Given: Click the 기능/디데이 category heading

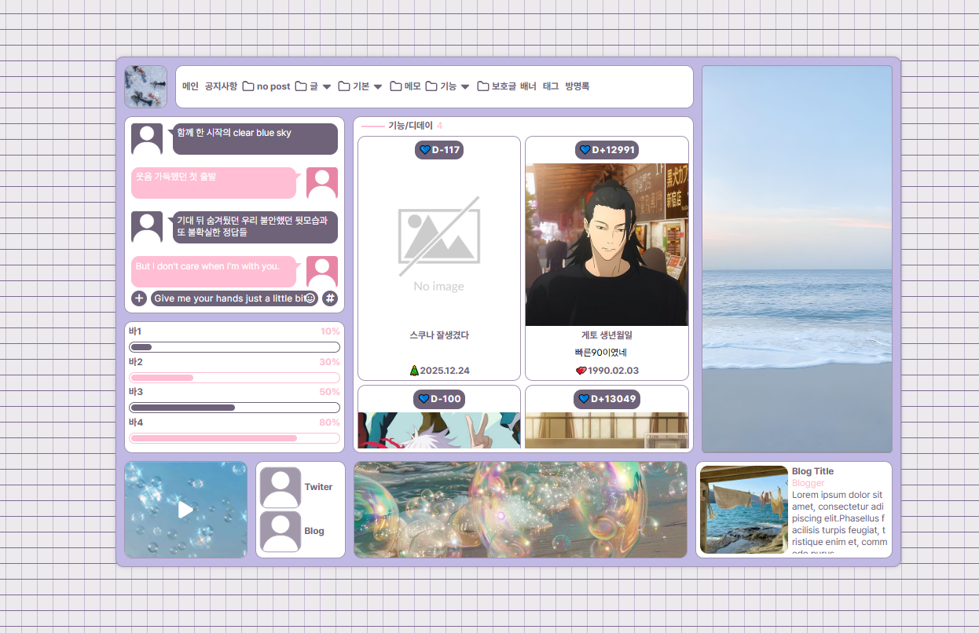Looking at the screenshot, I should (x=410, y=126).
